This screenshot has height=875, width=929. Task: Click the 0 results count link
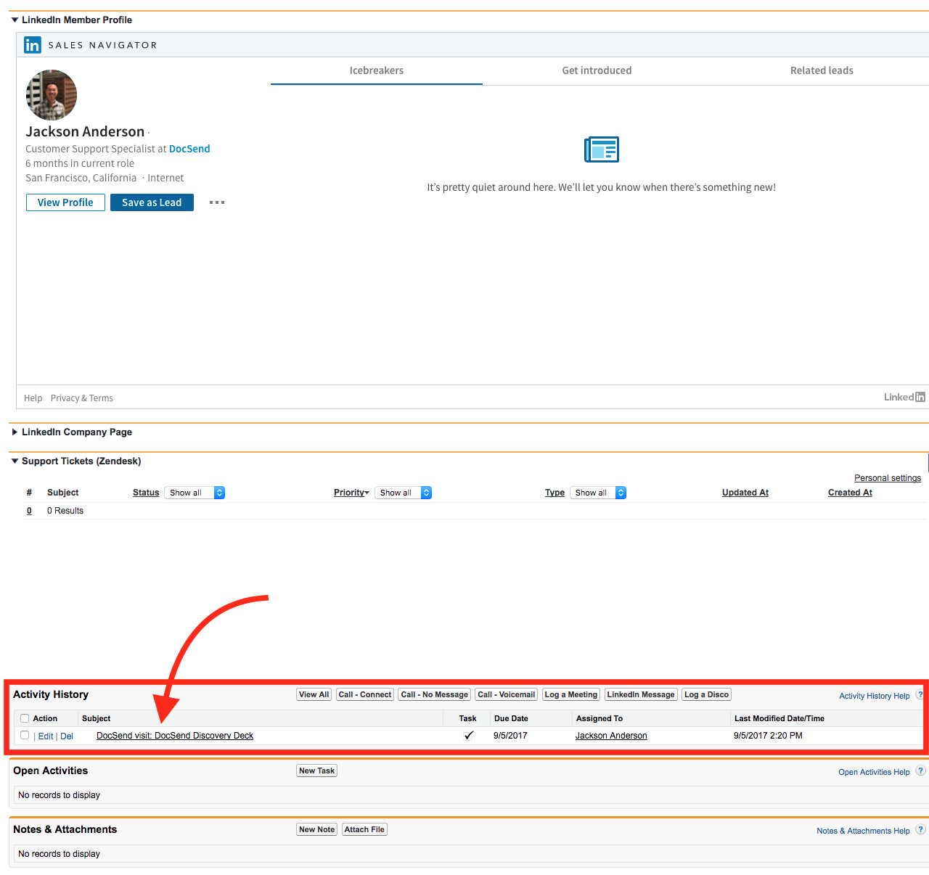(x=29, y=511)
